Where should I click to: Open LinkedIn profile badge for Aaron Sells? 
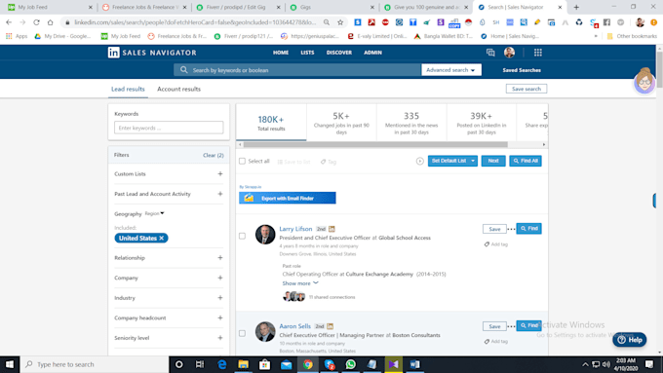[331, 326]
